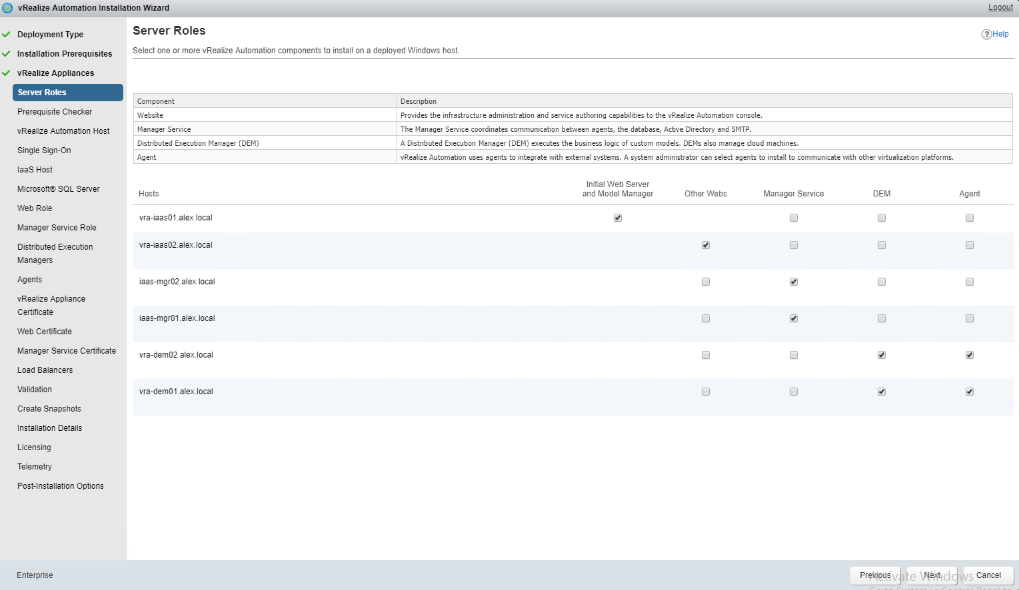
Task: Uncheck Other Webs for vra-iaas02.alex.local
Action: 706,245
